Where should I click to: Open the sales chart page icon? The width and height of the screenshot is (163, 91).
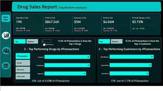tap(6, 35)
